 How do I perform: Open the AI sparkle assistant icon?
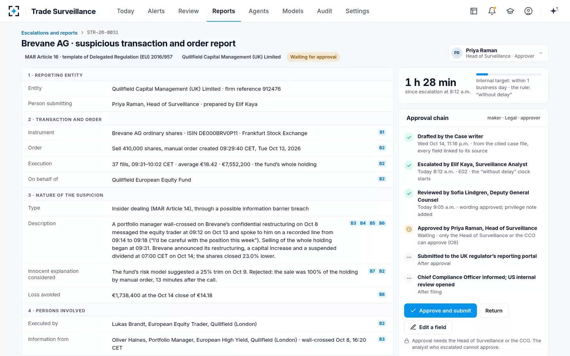554,11
